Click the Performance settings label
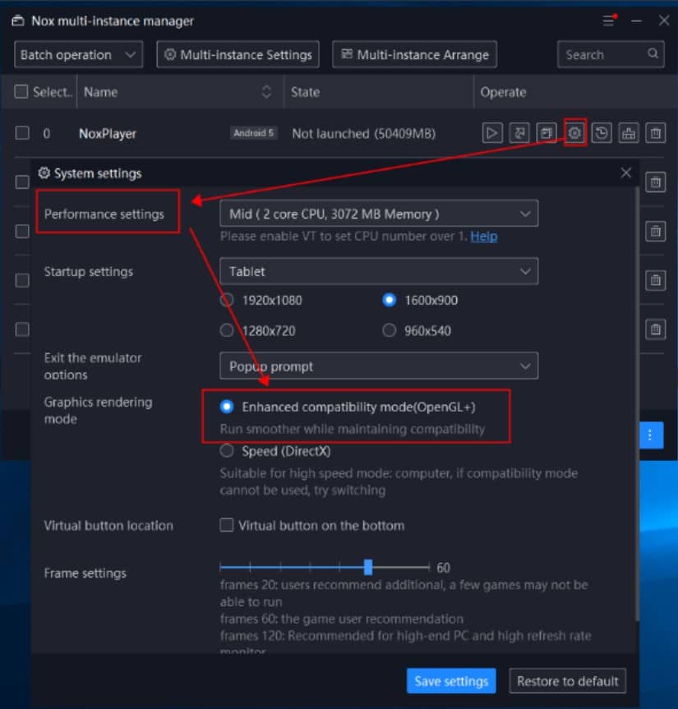Viewport: 678px width, 709px height. [104, 214]
